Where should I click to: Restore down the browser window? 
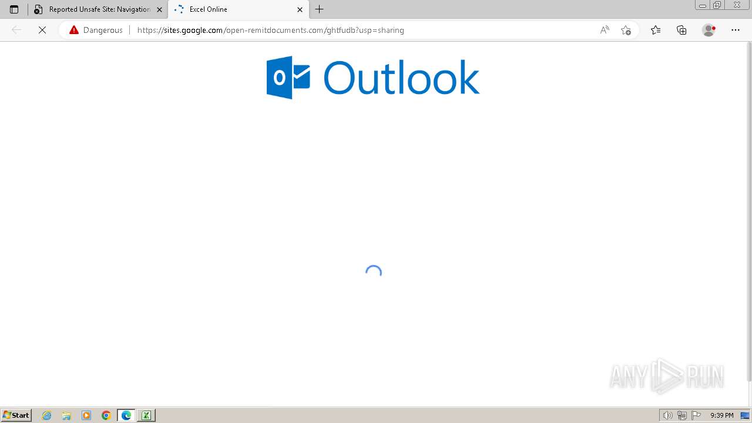(717, 5)
